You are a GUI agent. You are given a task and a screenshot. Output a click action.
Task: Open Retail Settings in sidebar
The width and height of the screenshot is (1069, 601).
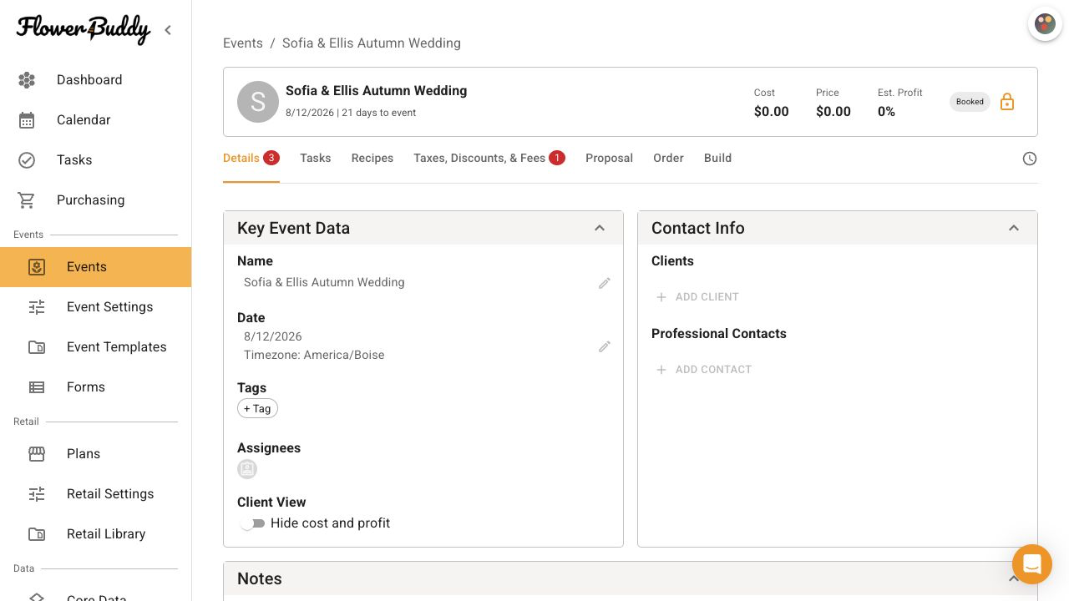point(95,494)
